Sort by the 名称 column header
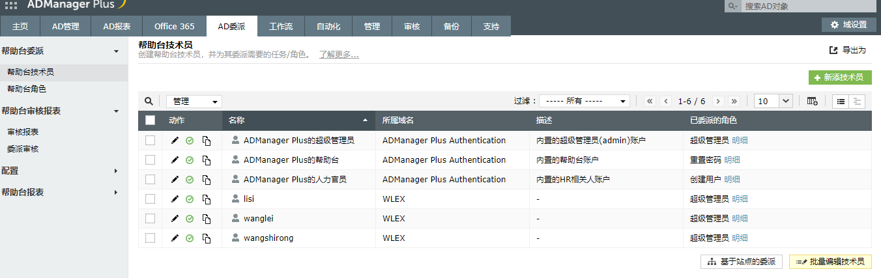Image resolution: width=881 pixels, height=278 pixels. 298,120
